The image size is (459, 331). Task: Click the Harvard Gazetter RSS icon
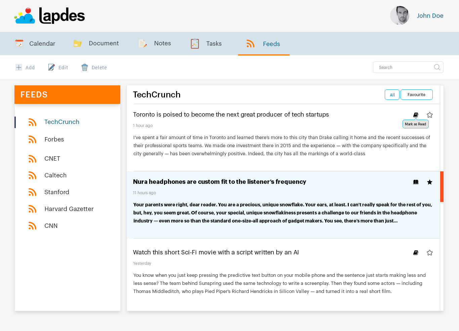click(32, 209)
